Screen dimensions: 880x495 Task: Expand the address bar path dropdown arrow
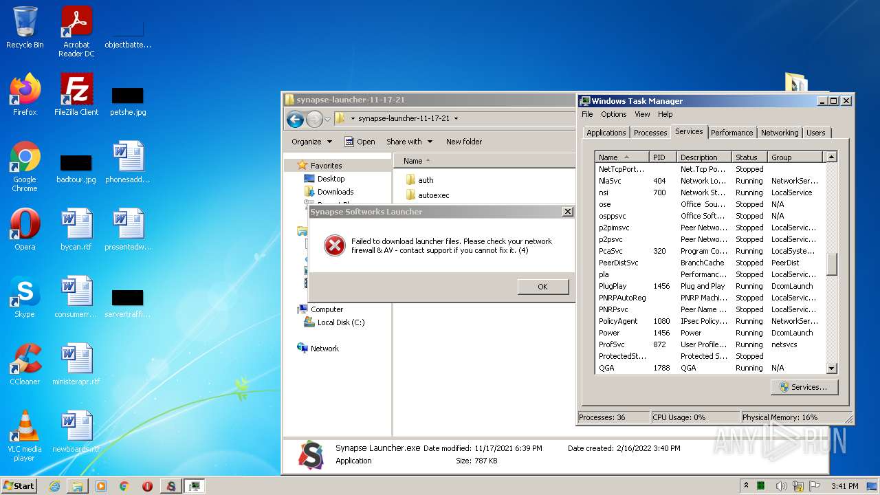456,118
